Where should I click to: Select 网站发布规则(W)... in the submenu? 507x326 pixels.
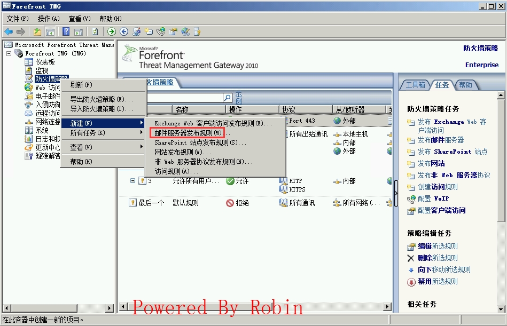(215, 152)
